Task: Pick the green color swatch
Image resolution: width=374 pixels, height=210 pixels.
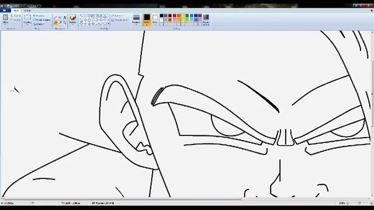Action: coord(187,16)
